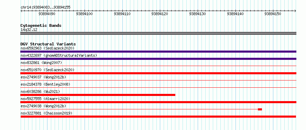
Task: Select the short red bar of nsv6038286
Action: 98,95
